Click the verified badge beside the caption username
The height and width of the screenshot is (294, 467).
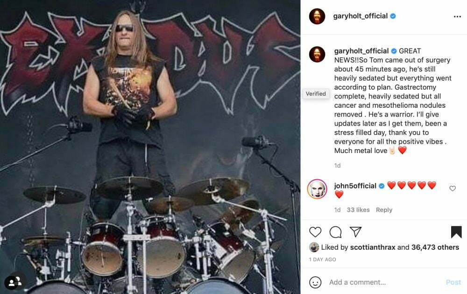394,51
